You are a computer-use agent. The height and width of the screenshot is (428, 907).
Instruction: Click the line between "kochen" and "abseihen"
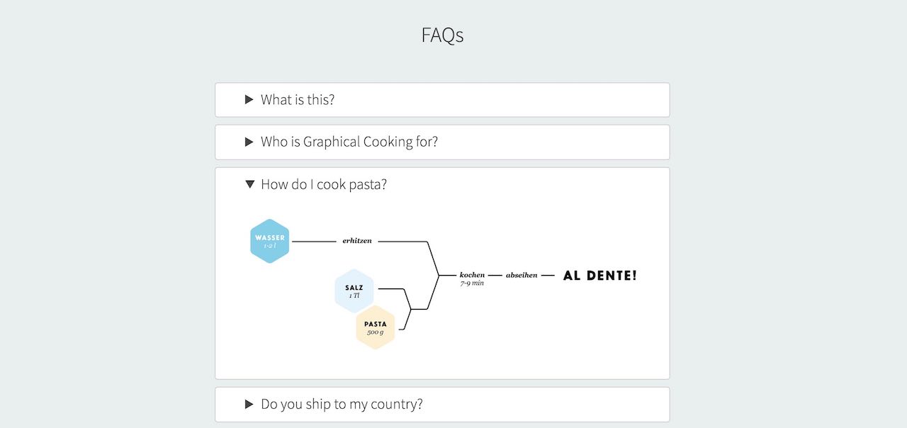pyautogui.click(x=495, y=275)
